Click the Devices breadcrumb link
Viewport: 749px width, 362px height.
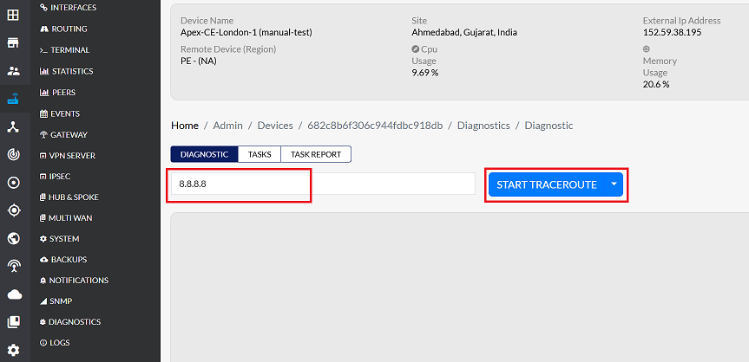pyautogui.click(x=275, y=126)
